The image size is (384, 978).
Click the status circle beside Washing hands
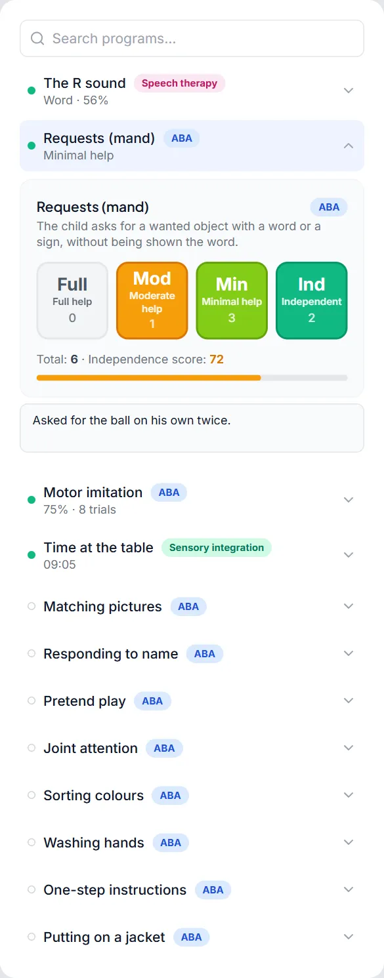[32, 842]
